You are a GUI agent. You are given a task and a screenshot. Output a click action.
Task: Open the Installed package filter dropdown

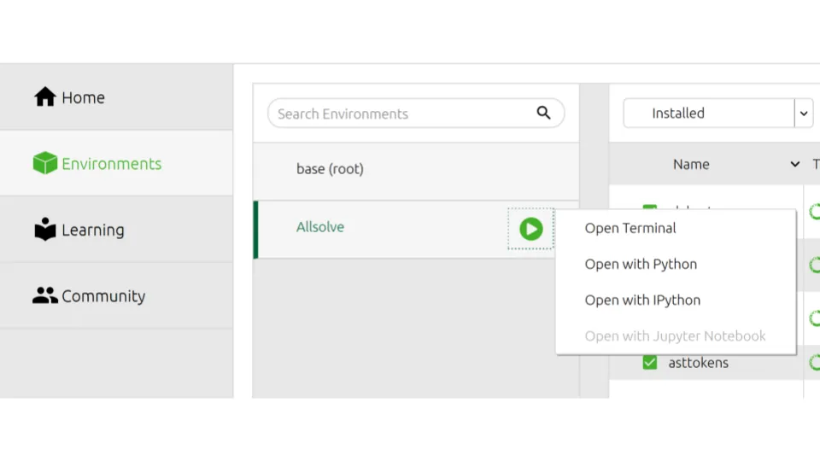tap(708, 113)
